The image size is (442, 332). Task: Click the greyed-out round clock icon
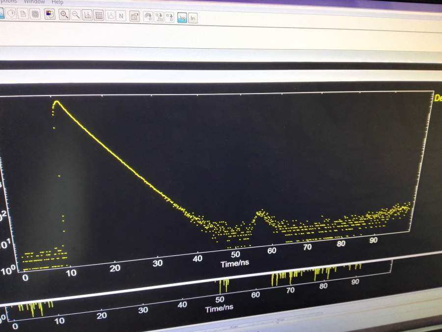tap(11, 13)
